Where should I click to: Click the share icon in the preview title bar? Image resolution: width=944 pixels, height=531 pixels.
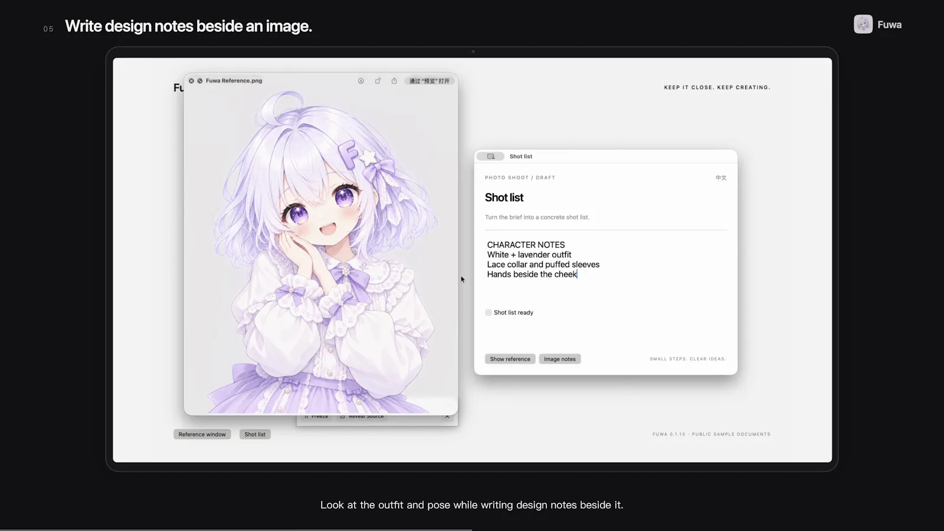394,81
